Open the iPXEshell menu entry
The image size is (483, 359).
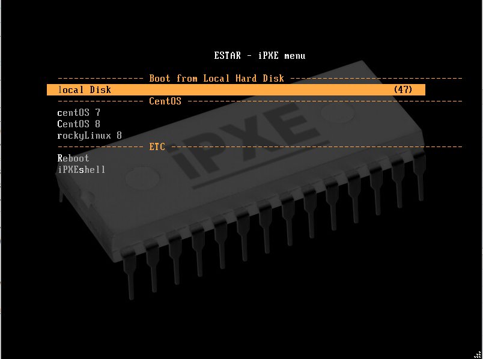[x=82, y=169]
